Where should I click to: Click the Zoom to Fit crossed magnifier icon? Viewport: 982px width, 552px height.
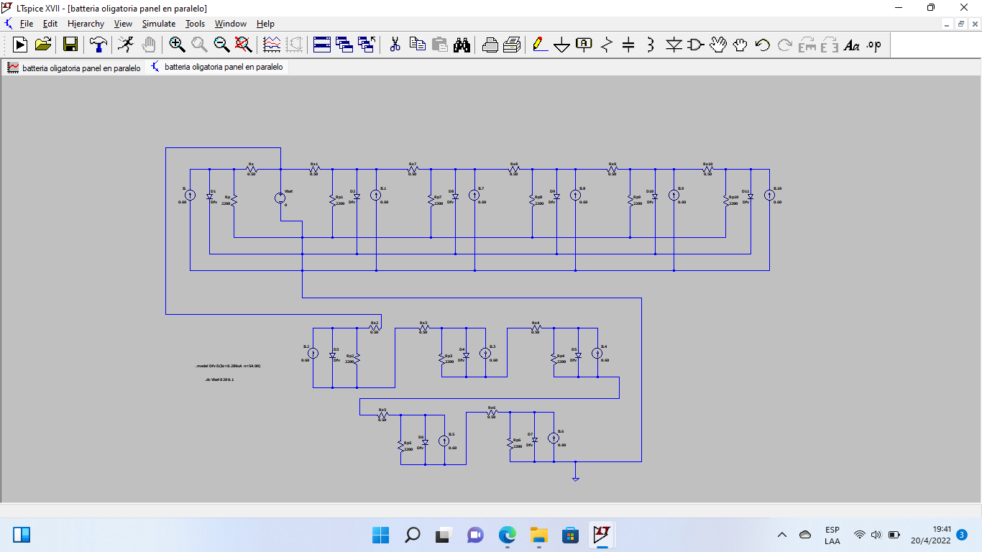pos(244,45)
